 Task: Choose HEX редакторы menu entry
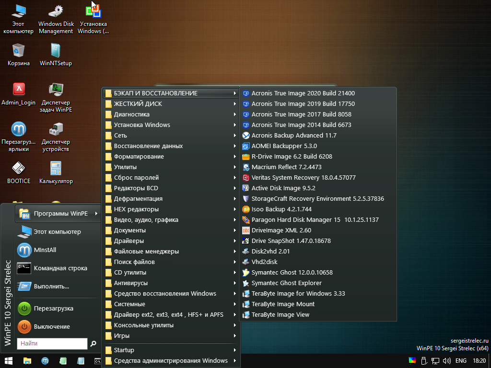[171, 209]
